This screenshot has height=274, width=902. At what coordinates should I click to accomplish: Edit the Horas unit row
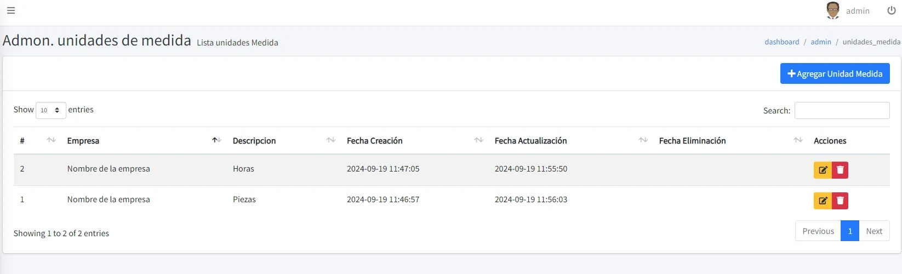click(823, 170)
